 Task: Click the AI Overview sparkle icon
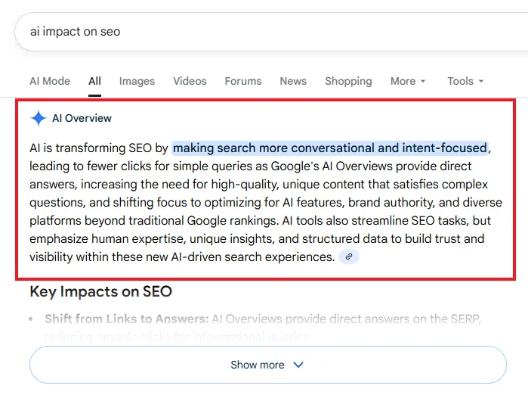tap(39, 118)
